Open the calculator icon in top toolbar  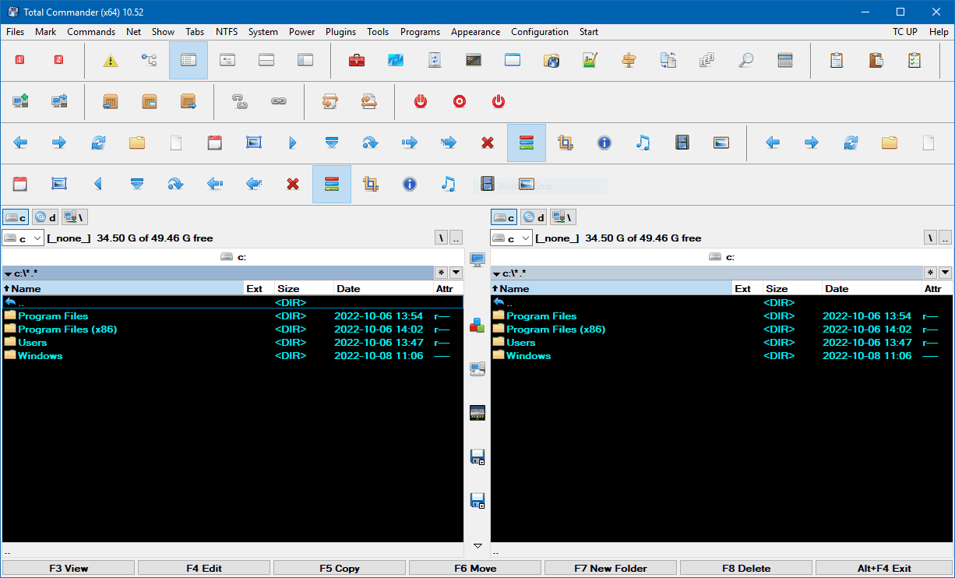(785, 60)
